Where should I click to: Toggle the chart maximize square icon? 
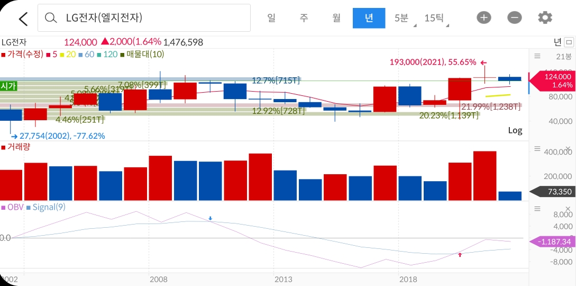(569, 42)
